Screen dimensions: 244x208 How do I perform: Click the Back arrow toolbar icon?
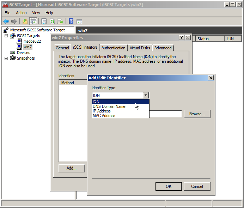click(x=6, y=22)
